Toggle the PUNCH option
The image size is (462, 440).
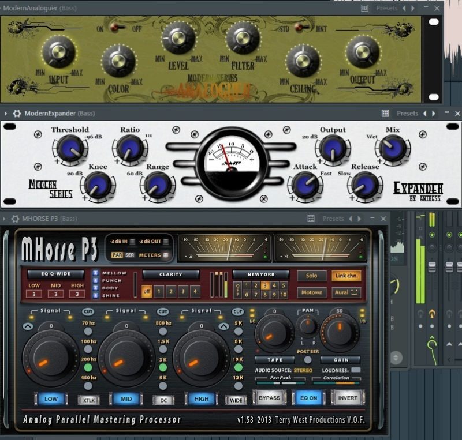[x=95, y=280]
